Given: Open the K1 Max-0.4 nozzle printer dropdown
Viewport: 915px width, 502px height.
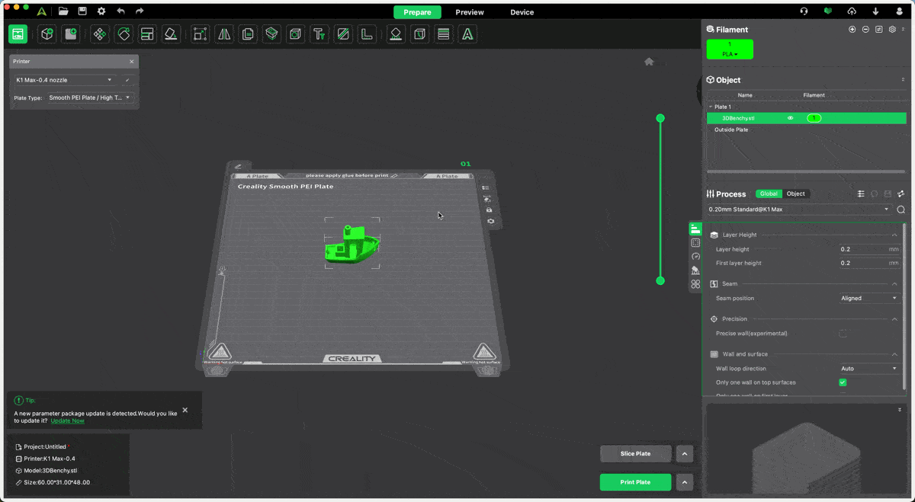Looking at the screenshot, I should click(64, 80).
